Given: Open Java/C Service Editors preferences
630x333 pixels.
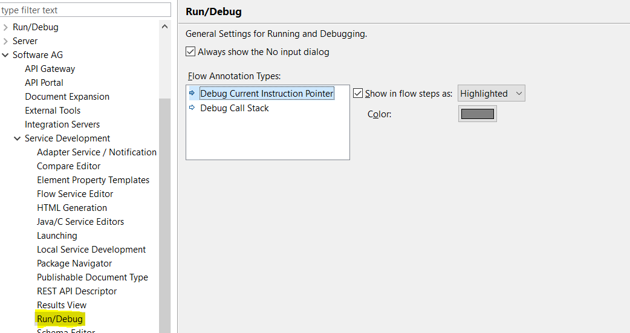Looking at the screenshot, I should 80,222.
